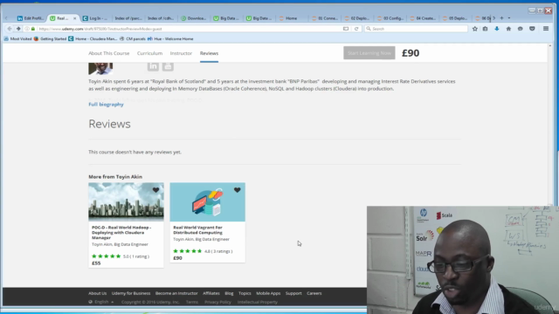Wishlist the Real World Vagrant course heart

(x=237, y=190)
